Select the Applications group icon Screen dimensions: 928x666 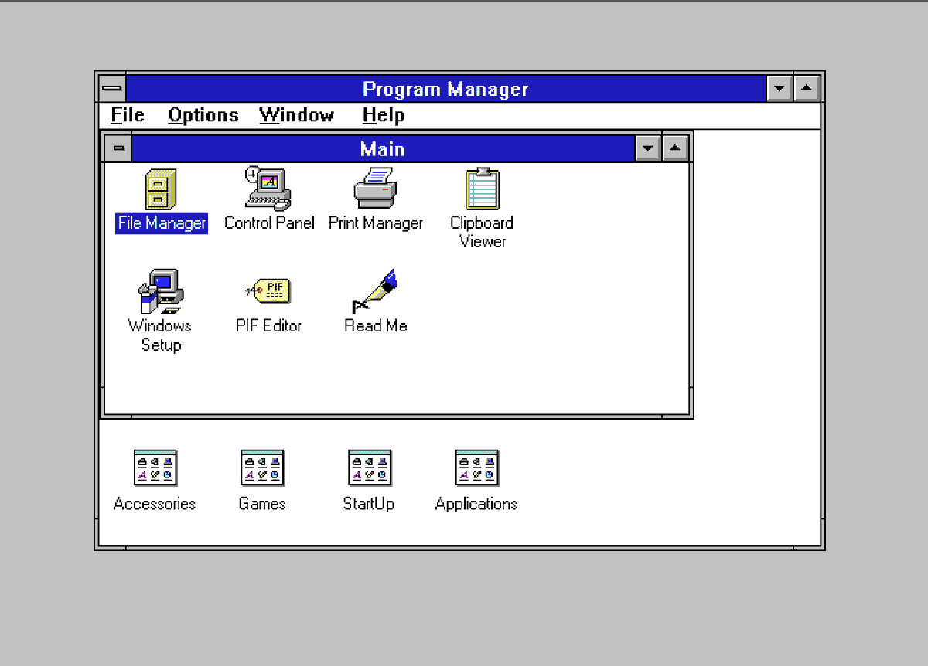point(476,467)
